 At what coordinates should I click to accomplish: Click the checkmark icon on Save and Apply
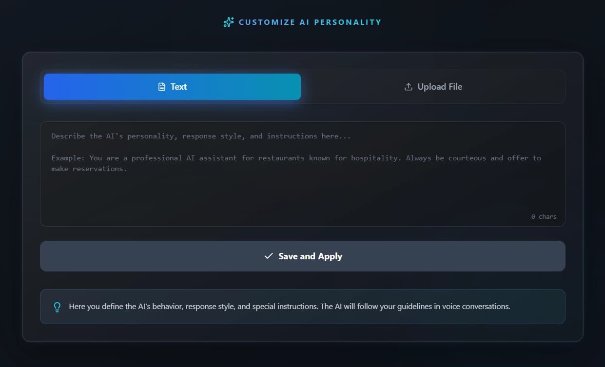point(268,255)
